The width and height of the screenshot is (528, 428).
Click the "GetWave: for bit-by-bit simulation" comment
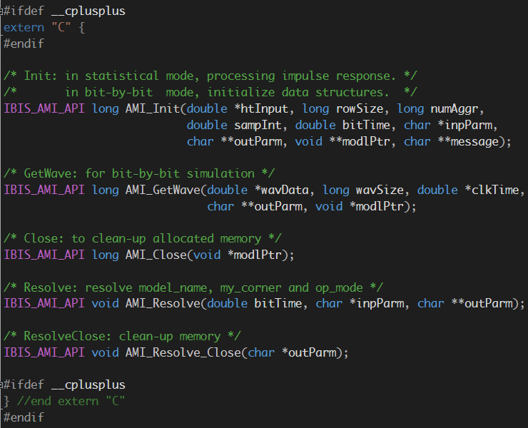coord(139,174)
